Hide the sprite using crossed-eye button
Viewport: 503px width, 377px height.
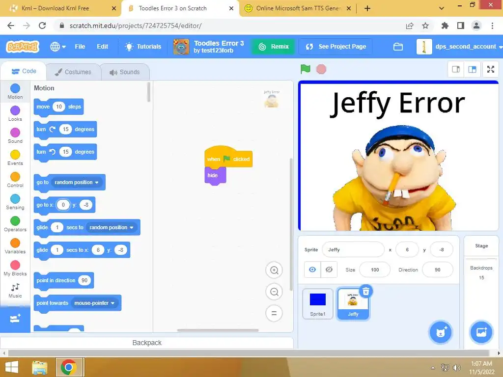(x=329, y=269)
